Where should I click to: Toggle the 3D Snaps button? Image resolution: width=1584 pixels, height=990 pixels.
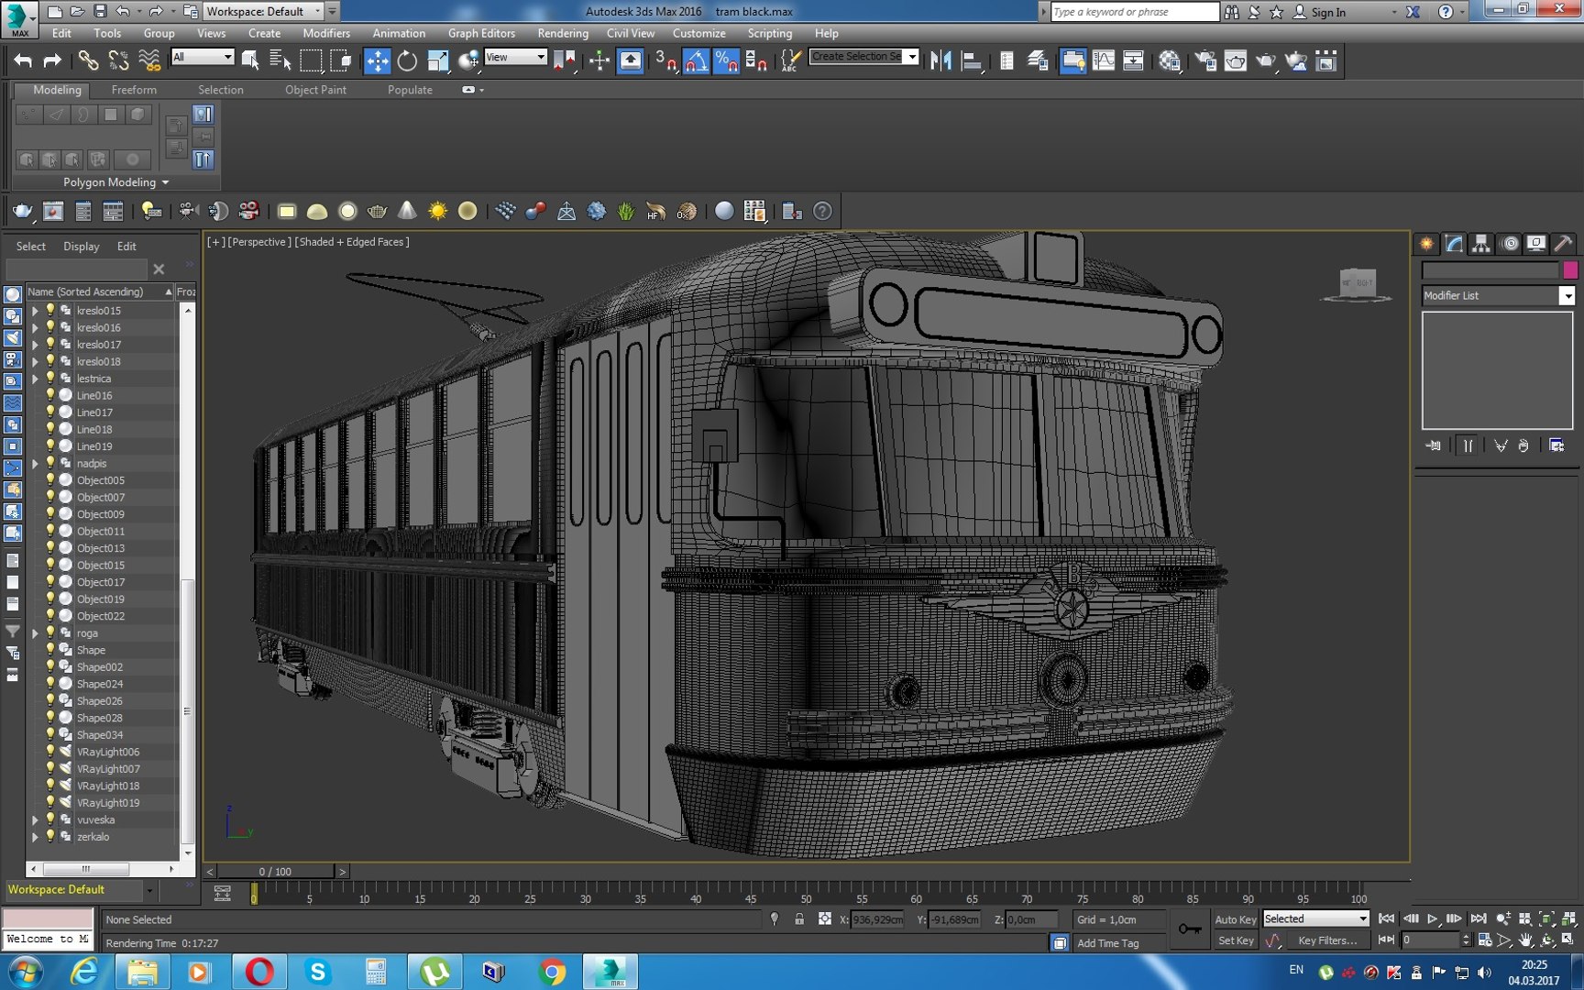click(665, 60)
